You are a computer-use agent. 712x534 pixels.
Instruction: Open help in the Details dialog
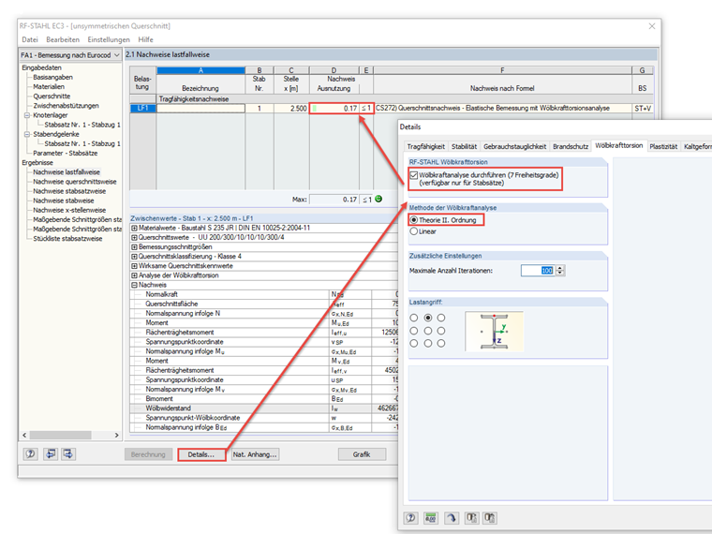pyautogui.click(x=411, y=518)
